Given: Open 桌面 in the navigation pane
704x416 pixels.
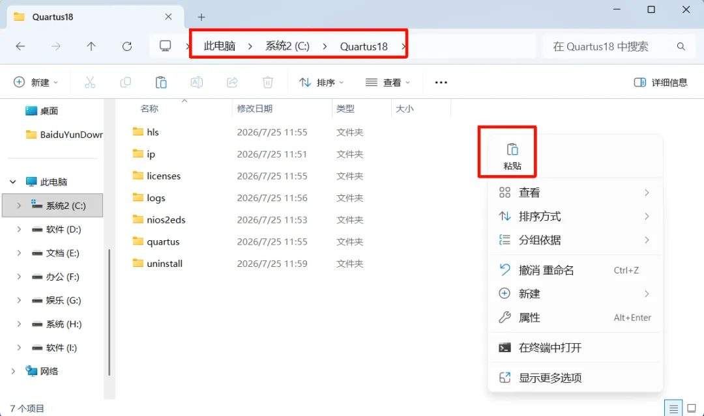Looking at the screenshot, I should 42,111.
